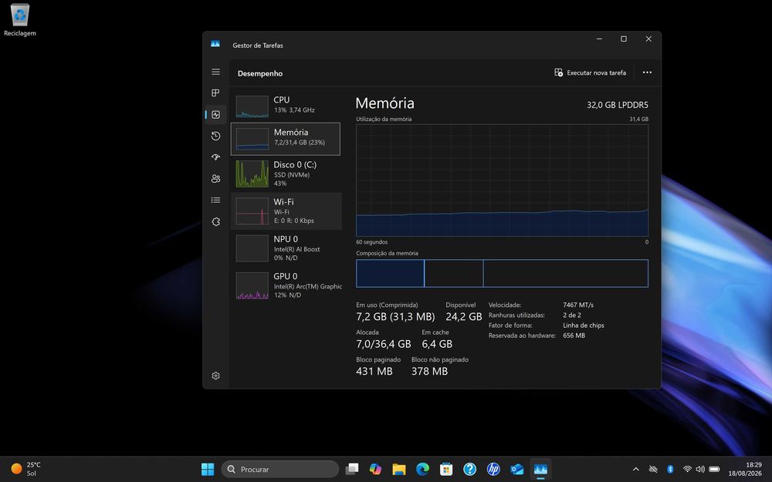Image resolution: width=772 pixels, height=482 pixels.
Task: Select the Disco 0 (C:) entry
Action: [x=286, y=174]
